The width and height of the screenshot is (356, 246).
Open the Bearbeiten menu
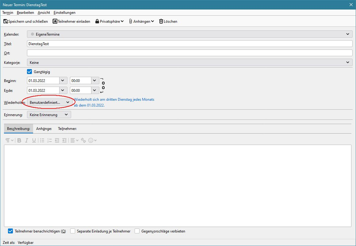click(x=25, y=13)
